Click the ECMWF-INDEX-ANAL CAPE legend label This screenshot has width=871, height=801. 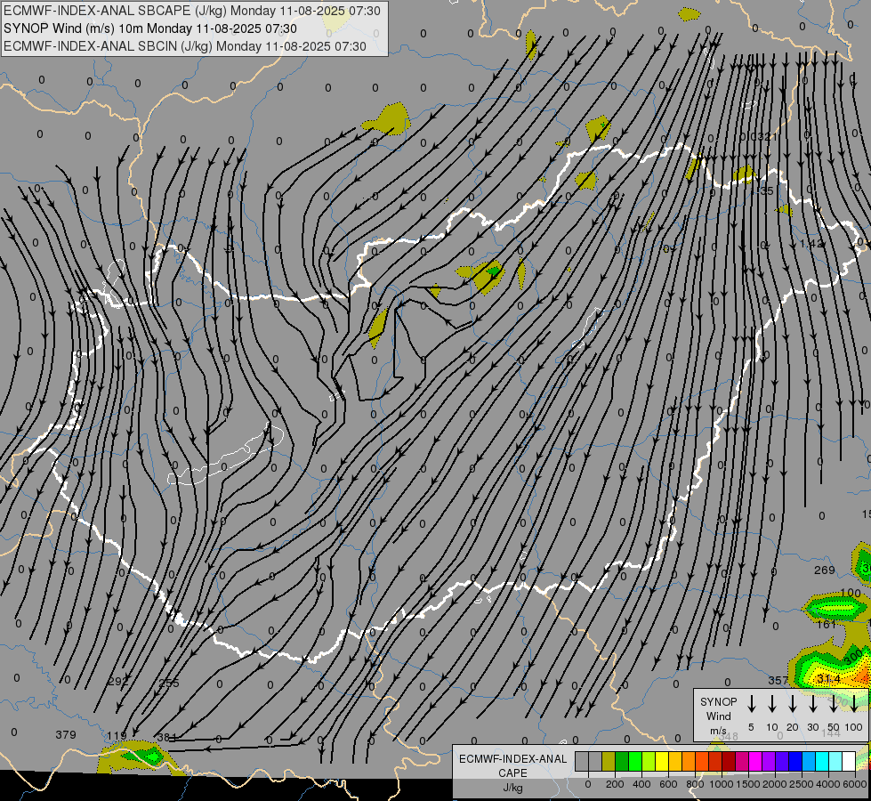[x=512, y=765]
